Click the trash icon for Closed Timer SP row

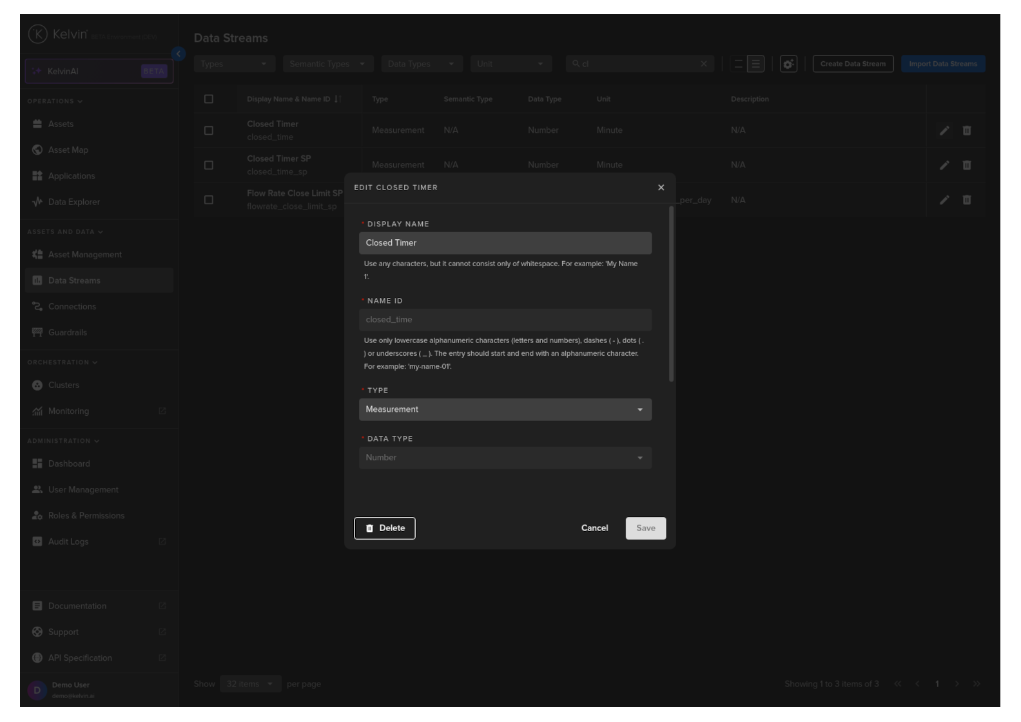[x=966, y=166]
